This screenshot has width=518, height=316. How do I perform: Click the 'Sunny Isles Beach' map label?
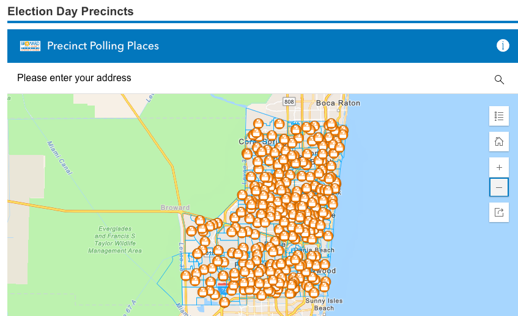(324, 304)
